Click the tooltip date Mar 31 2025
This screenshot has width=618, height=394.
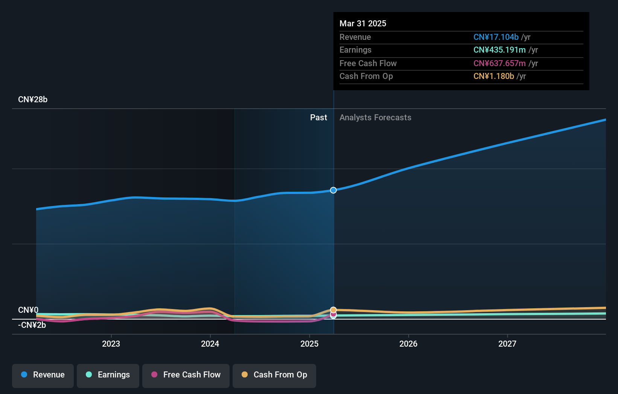(x=363, y=23)
